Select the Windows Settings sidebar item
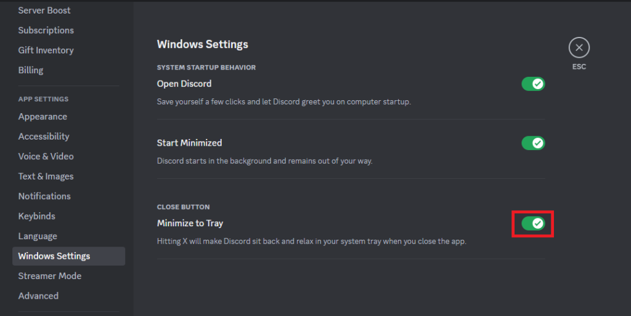631x316 pixels. pos(54,256)
